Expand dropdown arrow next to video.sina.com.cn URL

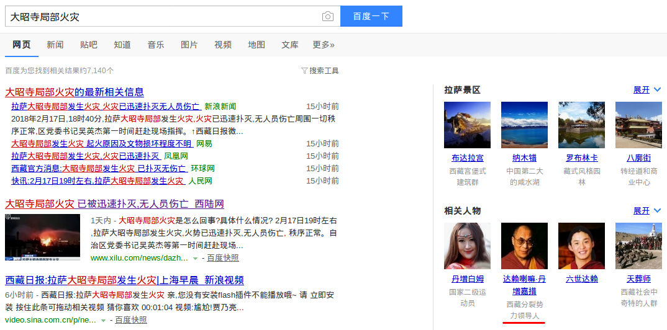point(103,320)
